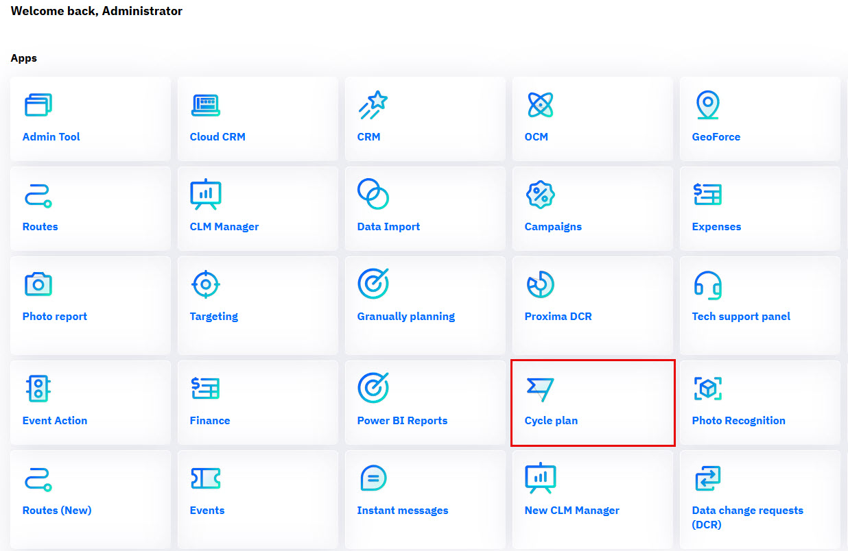Open the Cycle plan link
848x551 pixels.
tap(551, 421)
